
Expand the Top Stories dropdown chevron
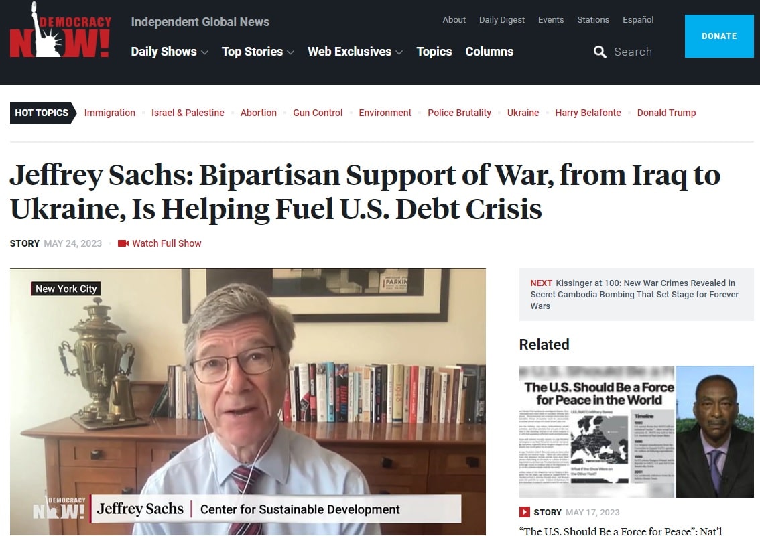coord(290,52)
